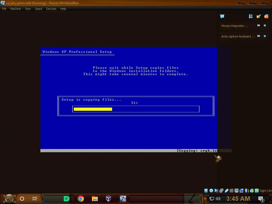Open the Action Center notifications icon
272x204 pixels.
pyautogui.click(x=261, y=199)
